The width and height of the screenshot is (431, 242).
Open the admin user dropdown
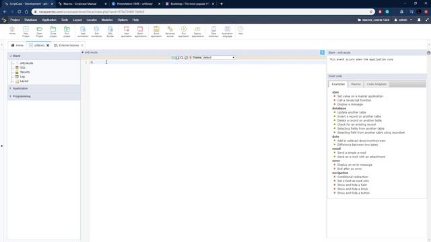(x=403, y=19)
